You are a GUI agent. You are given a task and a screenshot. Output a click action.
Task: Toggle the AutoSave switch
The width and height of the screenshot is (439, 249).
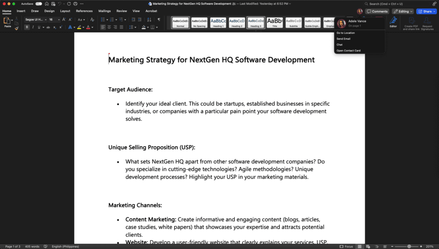[39, 3]
